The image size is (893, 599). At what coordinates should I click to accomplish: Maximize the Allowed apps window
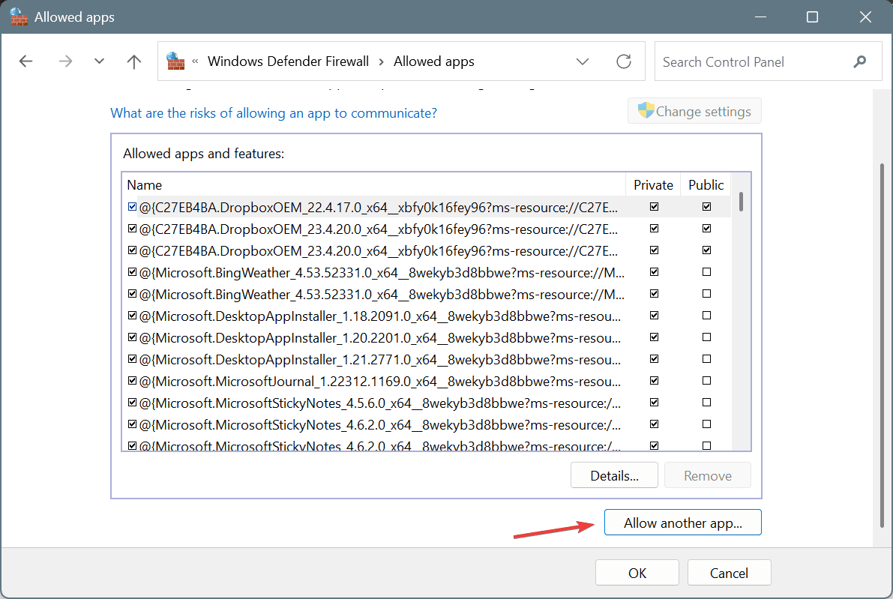[813, 17]
